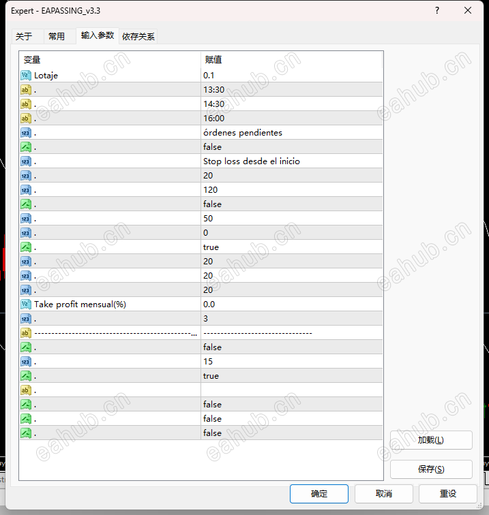Image resolution: width=489 pixels, height=515 pixels.
Task: Click the string icon in the empty-value row
Action: (x=26, y=390)
